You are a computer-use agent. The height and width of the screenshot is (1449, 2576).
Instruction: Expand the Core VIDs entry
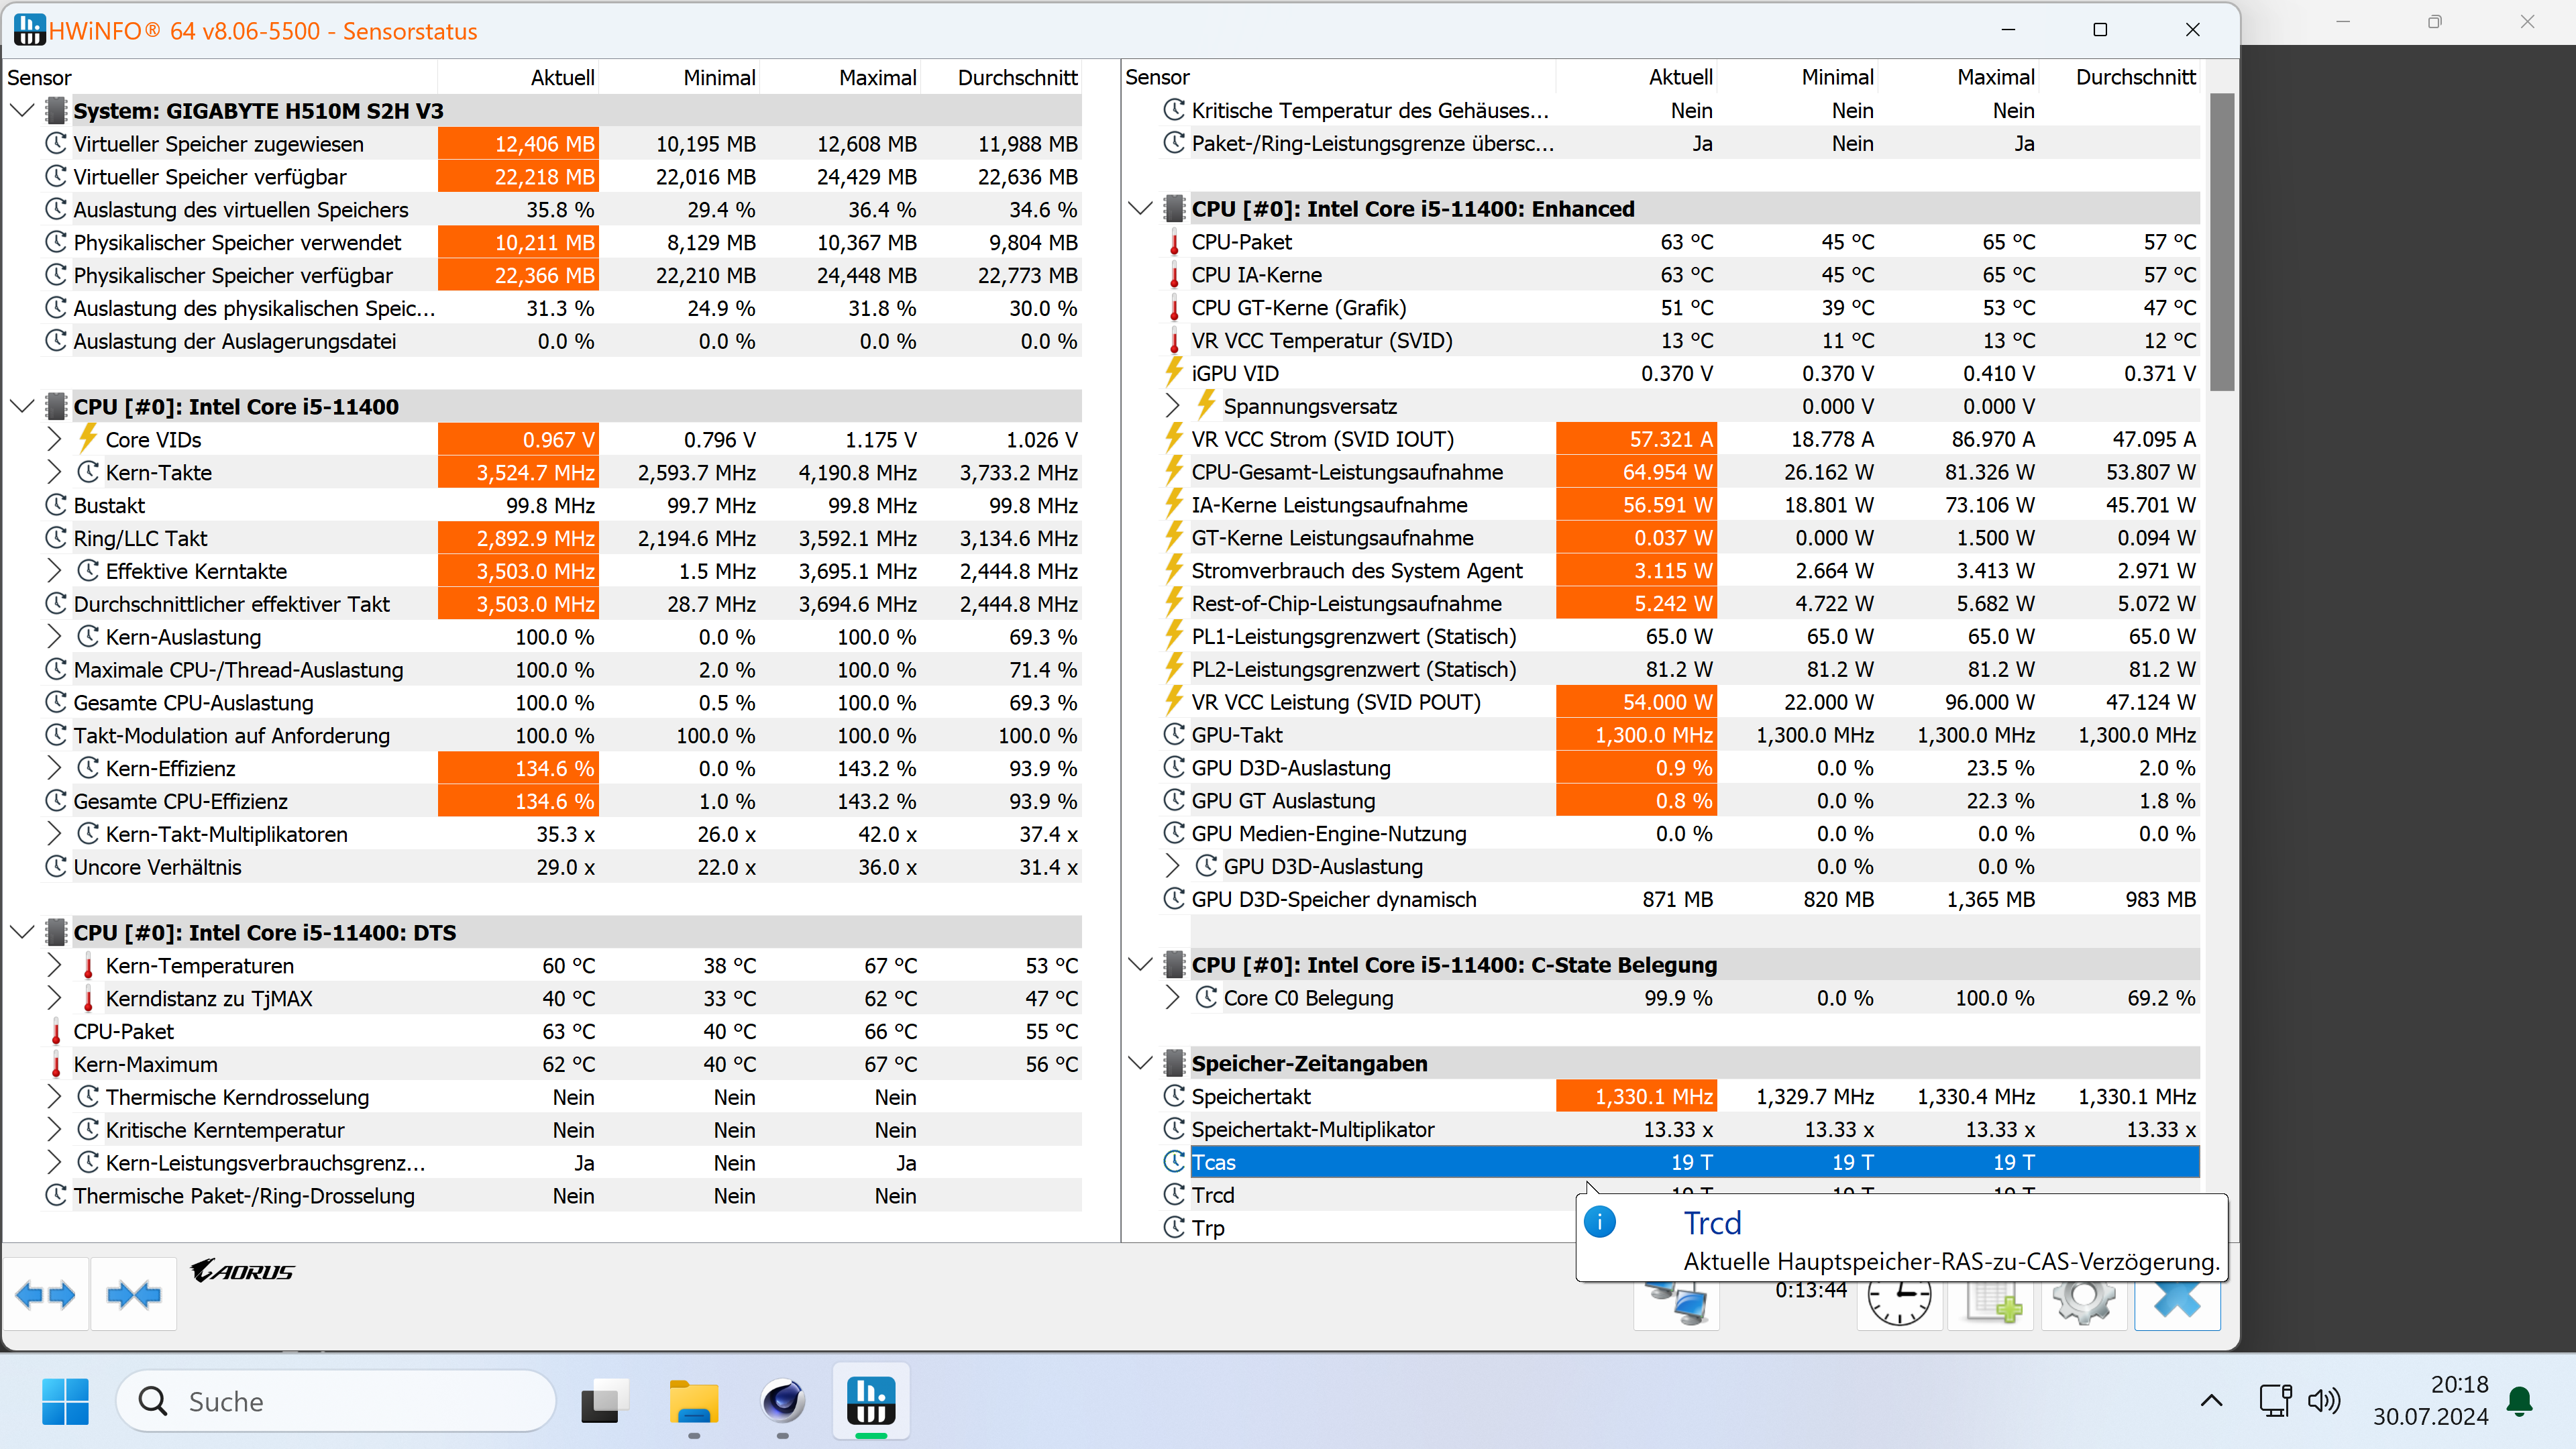coord(55,439)
